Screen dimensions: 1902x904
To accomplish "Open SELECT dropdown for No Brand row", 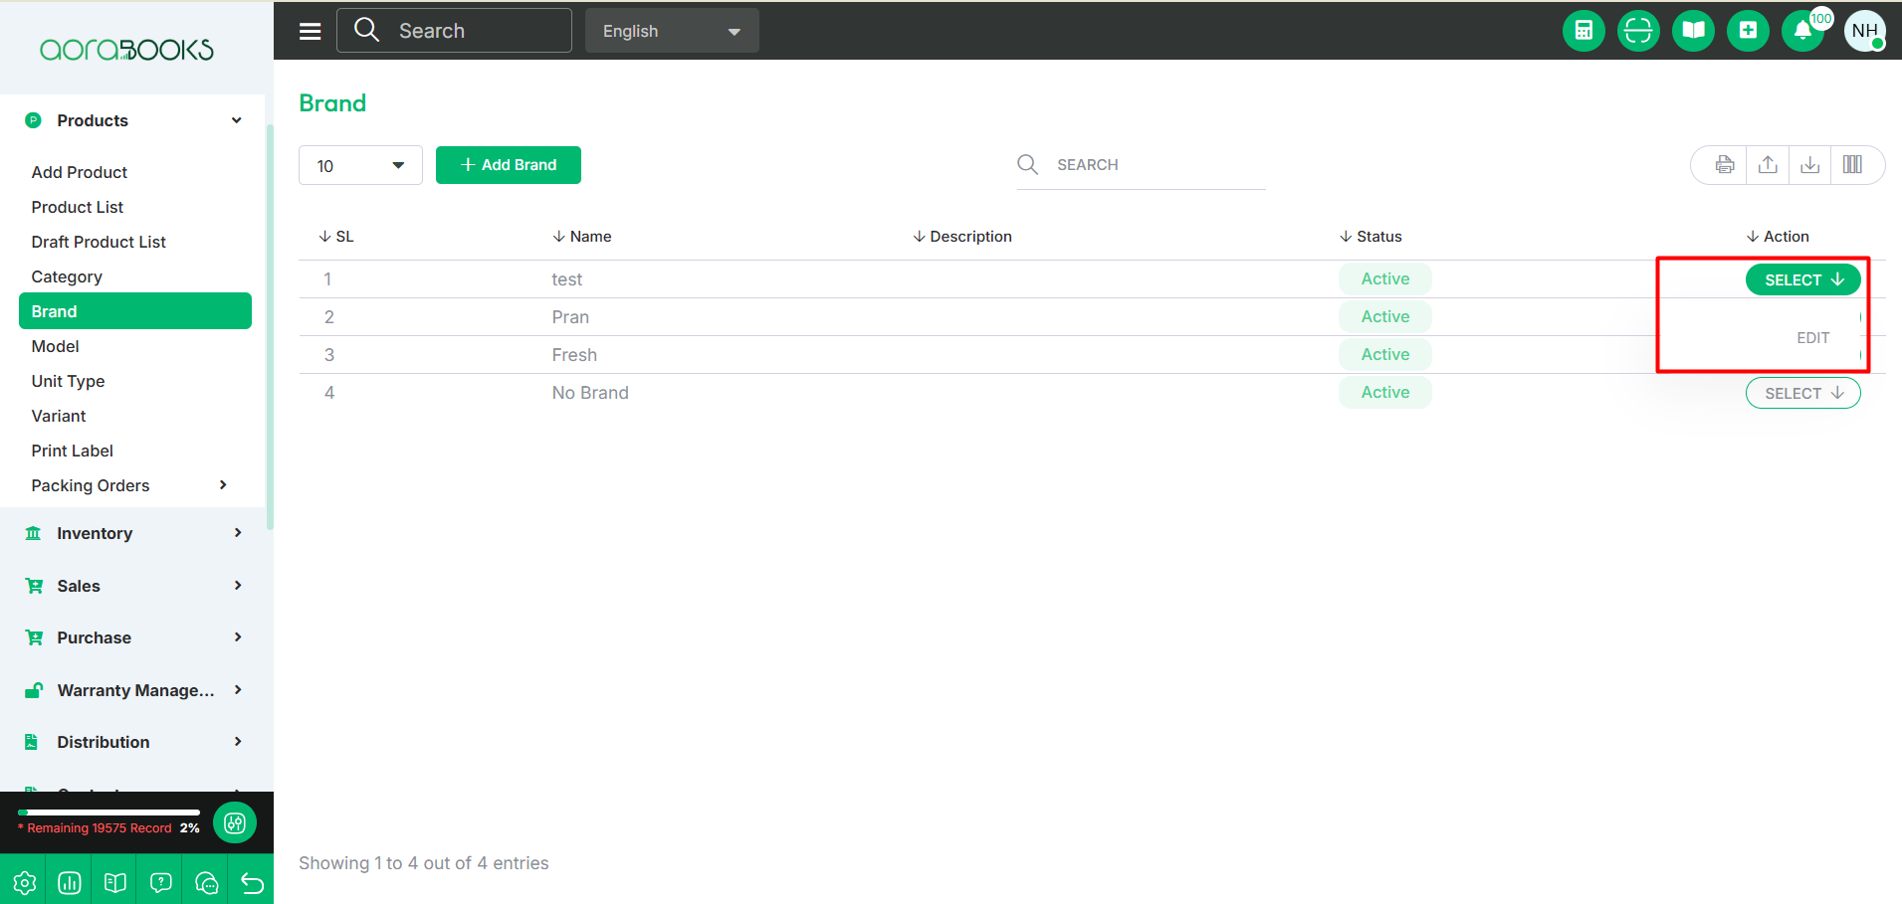I will (1803, 393).
